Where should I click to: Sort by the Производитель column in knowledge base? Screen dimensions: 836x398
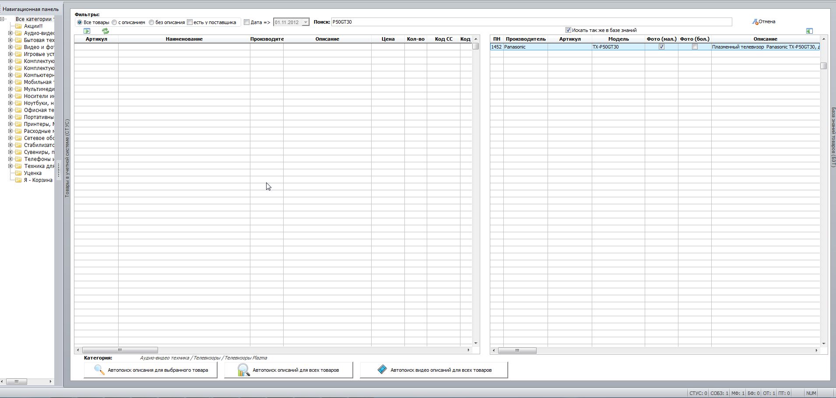tap(526, 39)
